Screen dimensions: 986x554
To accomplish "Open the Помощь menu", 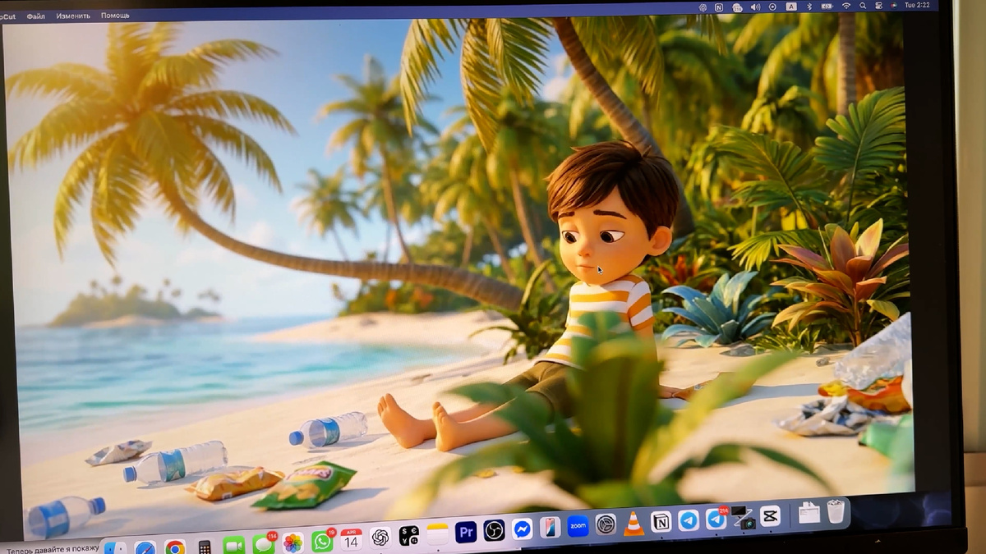I will (x=115, y=16).
